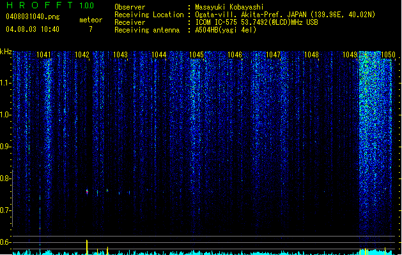Click the 0.7 kHz axis label
402x255 pixels.
click(5, 210)
